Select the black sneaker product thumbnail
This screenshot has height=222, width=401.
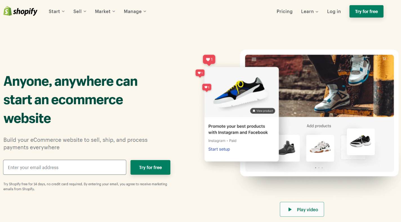point(287,148)
